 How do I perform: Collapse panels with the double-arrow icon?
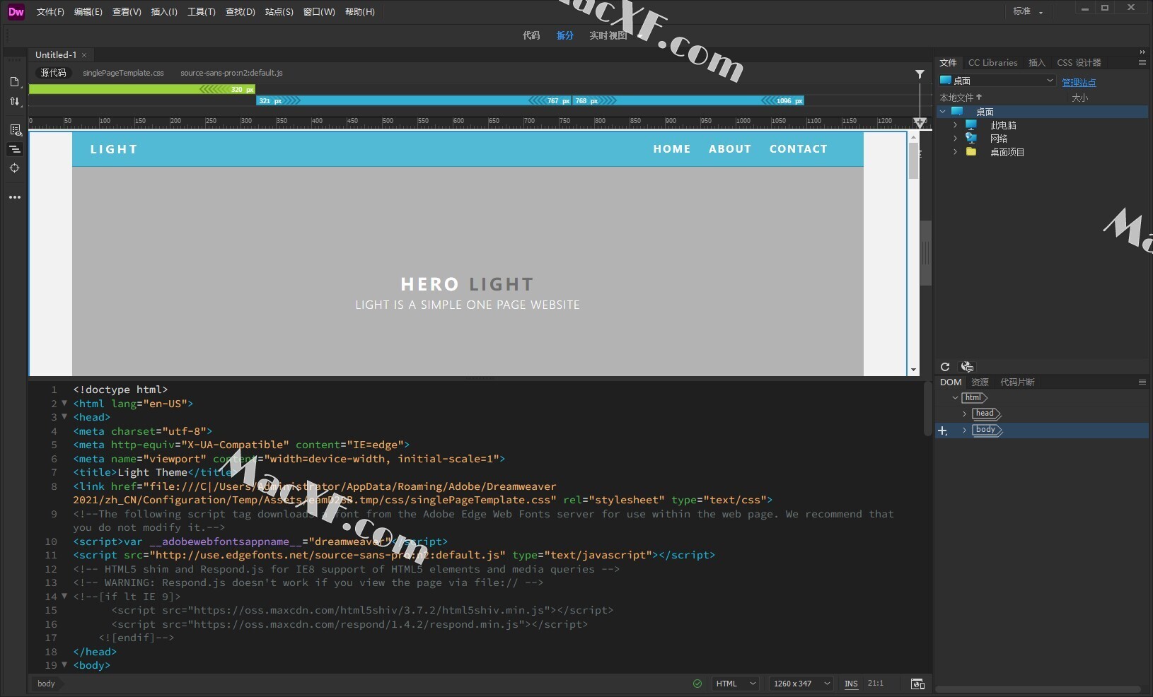coord(1142,52)
